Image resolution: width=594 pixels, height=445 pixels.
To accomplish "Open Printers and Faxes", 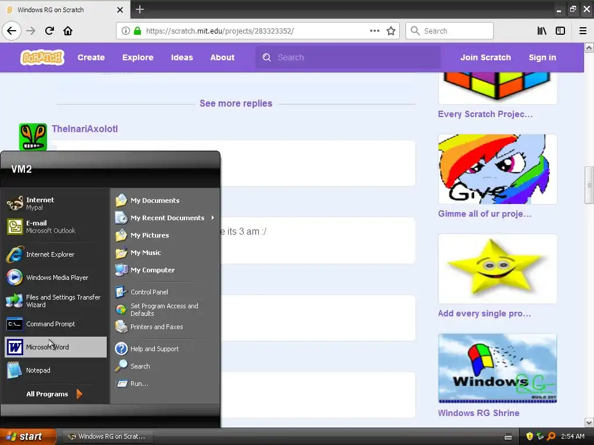I will pos(165,327).
